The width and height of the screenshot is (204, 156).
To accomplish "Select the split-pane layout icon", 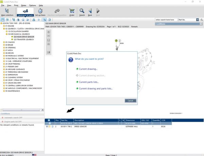I will coord(7,20).
